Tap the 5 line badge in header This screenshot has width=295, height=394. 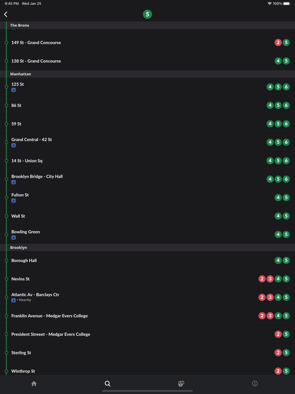(147, 14)
